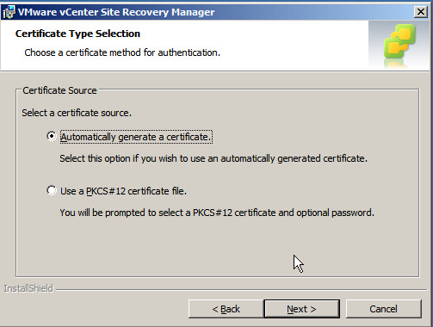The height and width of the screenshot is (327, 433).
Task: Click the Certificate Source group box label
Action: [x=59, y=90]
